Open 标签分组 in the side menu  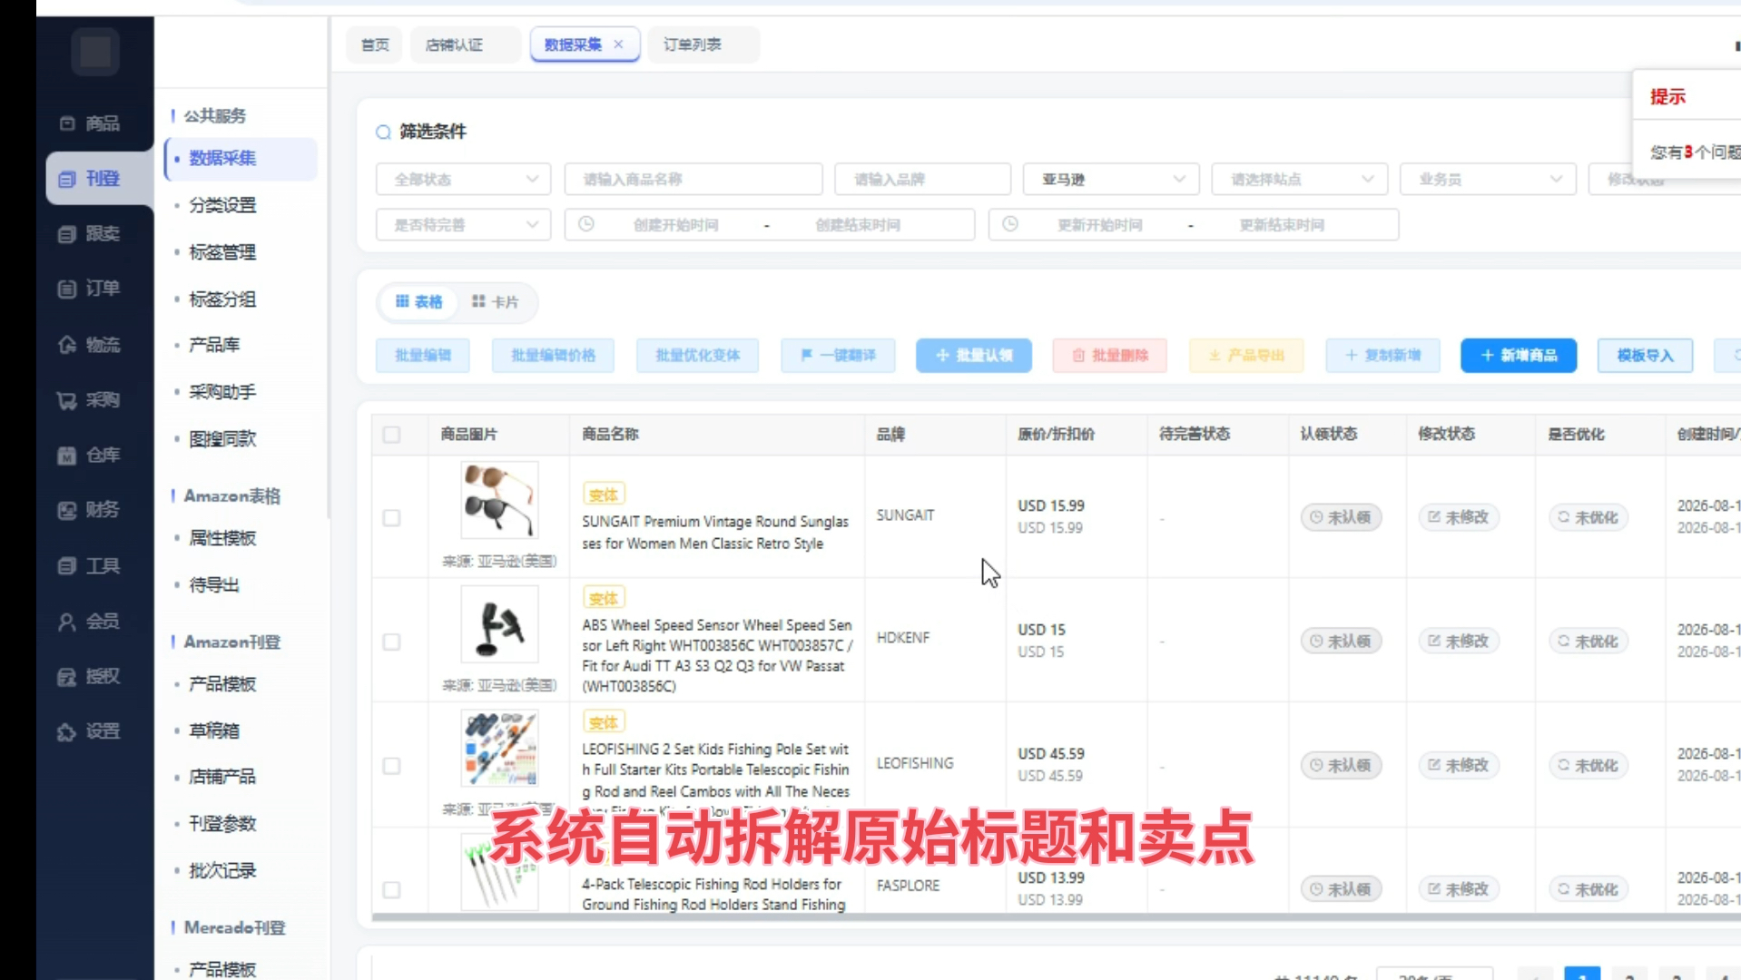point(222,299)
